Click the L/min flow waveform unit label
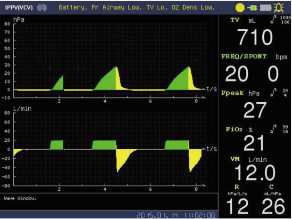292x219 pixels. point(22,109)
